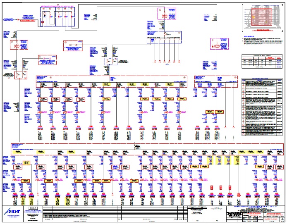Click the central transfer switch above main bus
Viewport: 287px width, 224px height.
[109, 61]
